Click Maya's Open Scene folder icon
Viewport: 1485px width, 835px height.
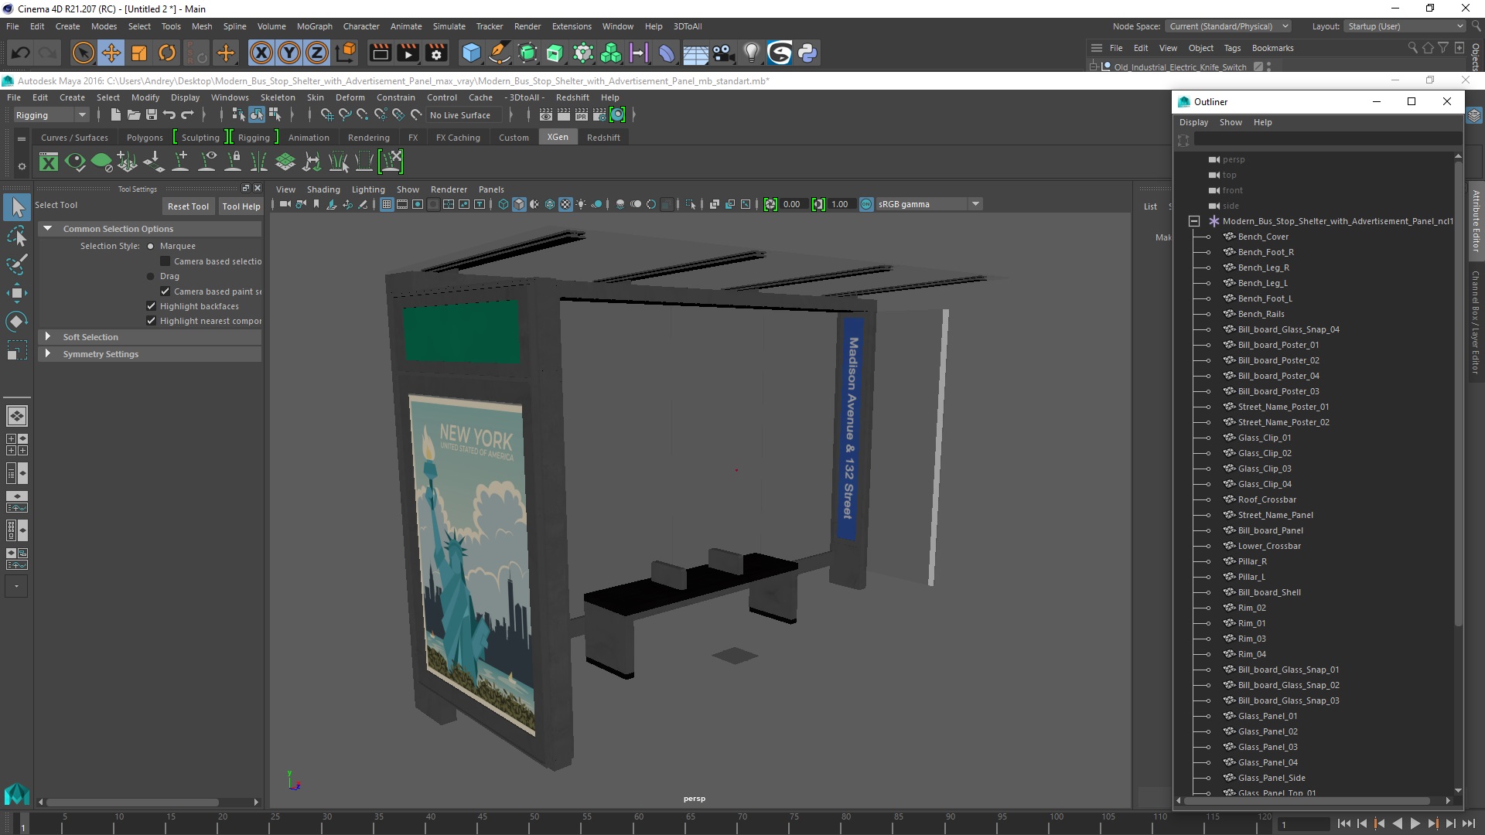click(133, 114)
